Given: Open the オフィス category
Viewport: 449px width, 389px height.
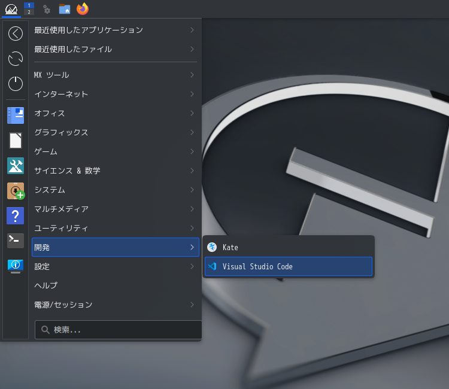Looking at the screenshot, I should (116, 113).
